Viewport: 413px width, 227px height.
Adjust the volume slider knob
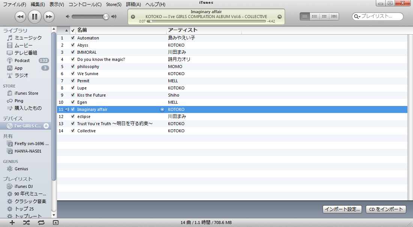106,17
